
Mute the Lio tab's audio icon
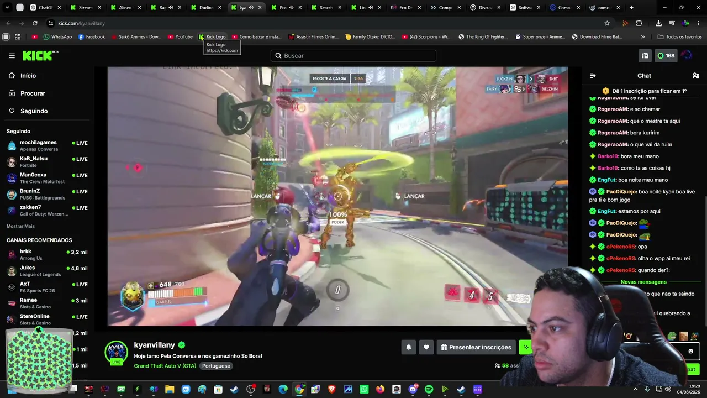pos(371,8)
